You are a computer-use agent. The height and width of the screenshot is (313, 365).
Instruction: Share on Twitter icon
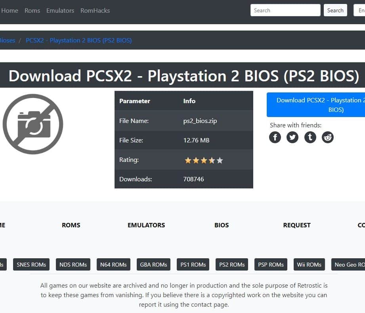(x=292, y=137)
